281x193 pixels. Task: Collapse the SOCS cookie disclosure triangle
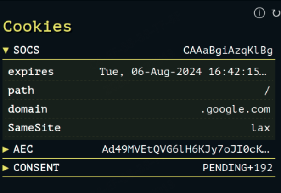point(6,51)
